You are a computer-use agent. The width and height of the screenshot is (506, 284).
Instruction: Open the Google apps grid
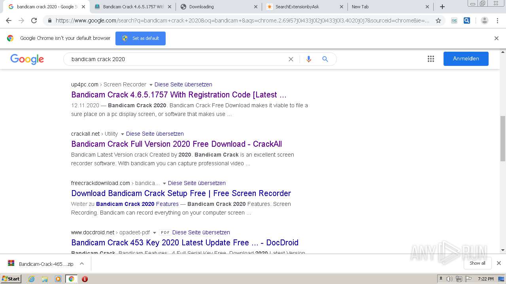pyautogui.click(x=431, y=59)
